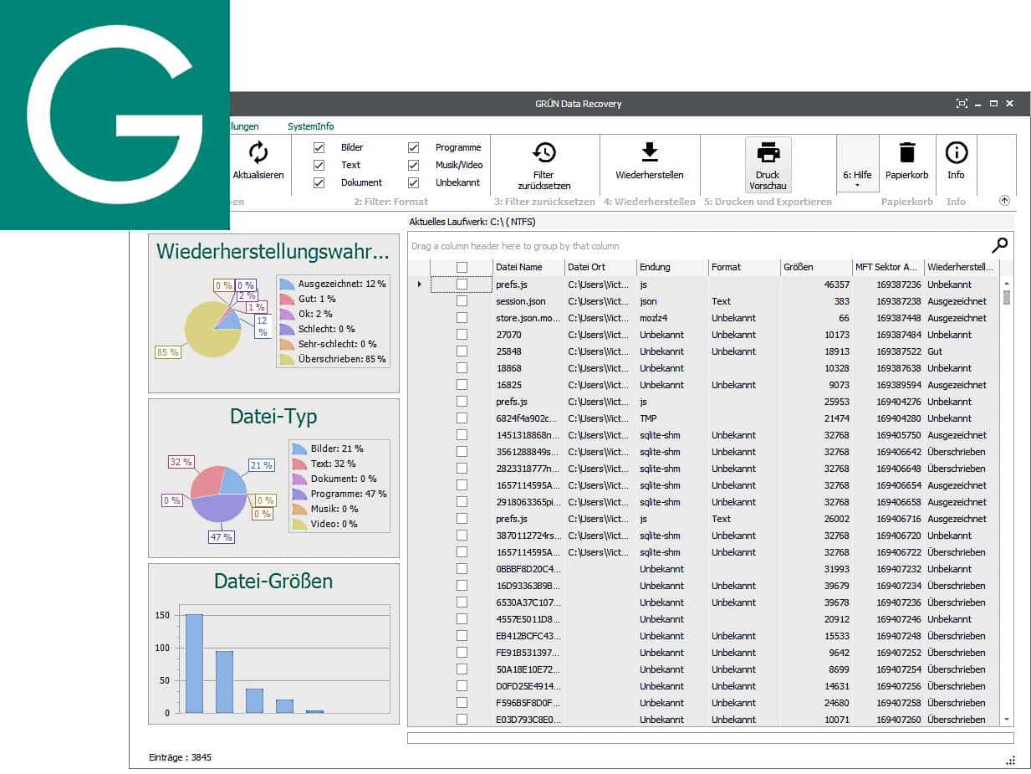Screen dimensions: 1031x774
Task: Expand the 6: Hilfe dropdown
Action: pos(857,186)
